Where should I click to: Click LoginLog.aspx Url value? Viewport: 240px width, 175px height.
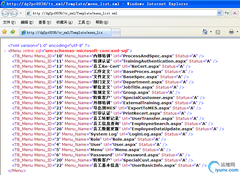pos(145,134)
